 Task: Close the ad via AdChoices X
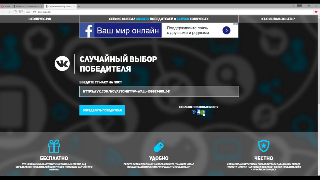[237, 24]
